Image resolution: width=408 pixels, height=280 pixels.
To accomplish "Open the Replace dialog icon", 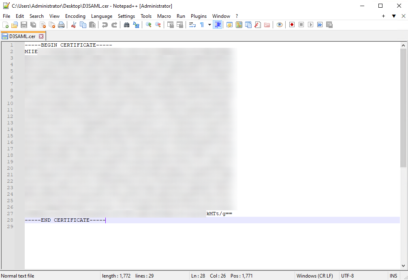I will coord(136,25).
